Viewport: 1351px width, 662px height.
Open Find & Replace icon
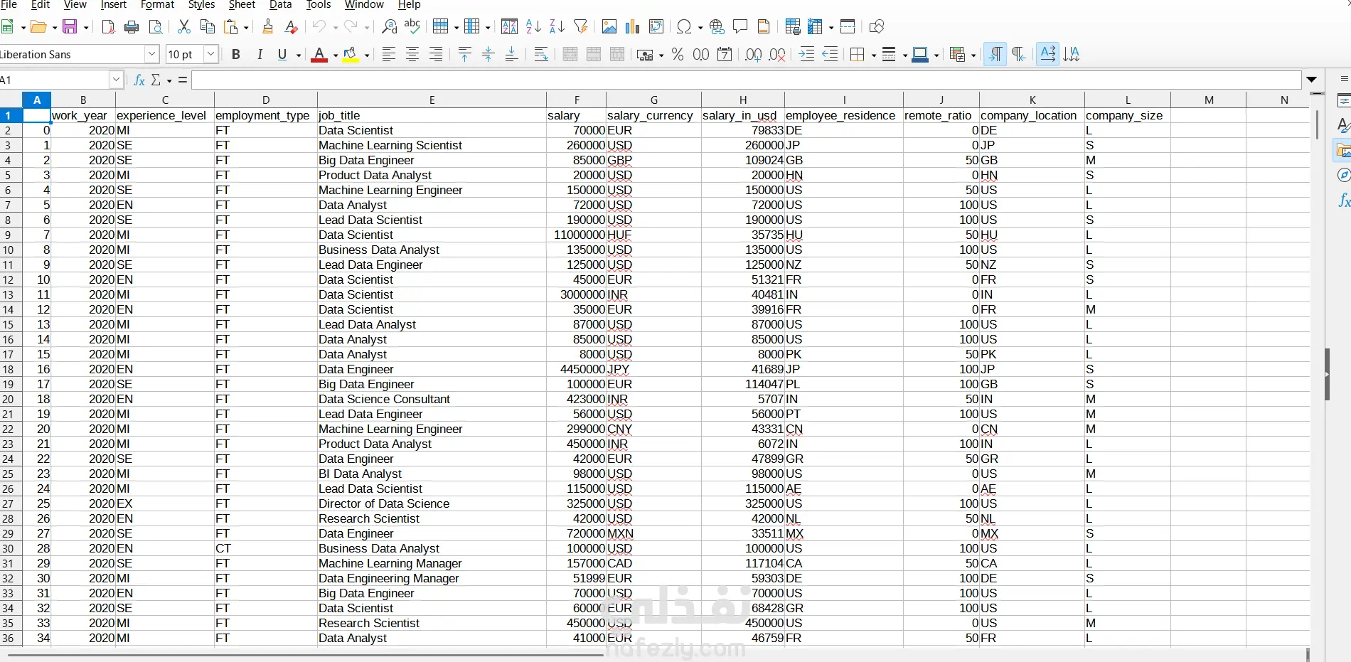(389, 27)
